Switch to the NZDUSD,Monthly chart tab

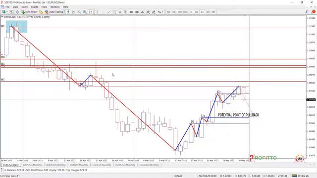pyautogui.click(x=125, y=165)
